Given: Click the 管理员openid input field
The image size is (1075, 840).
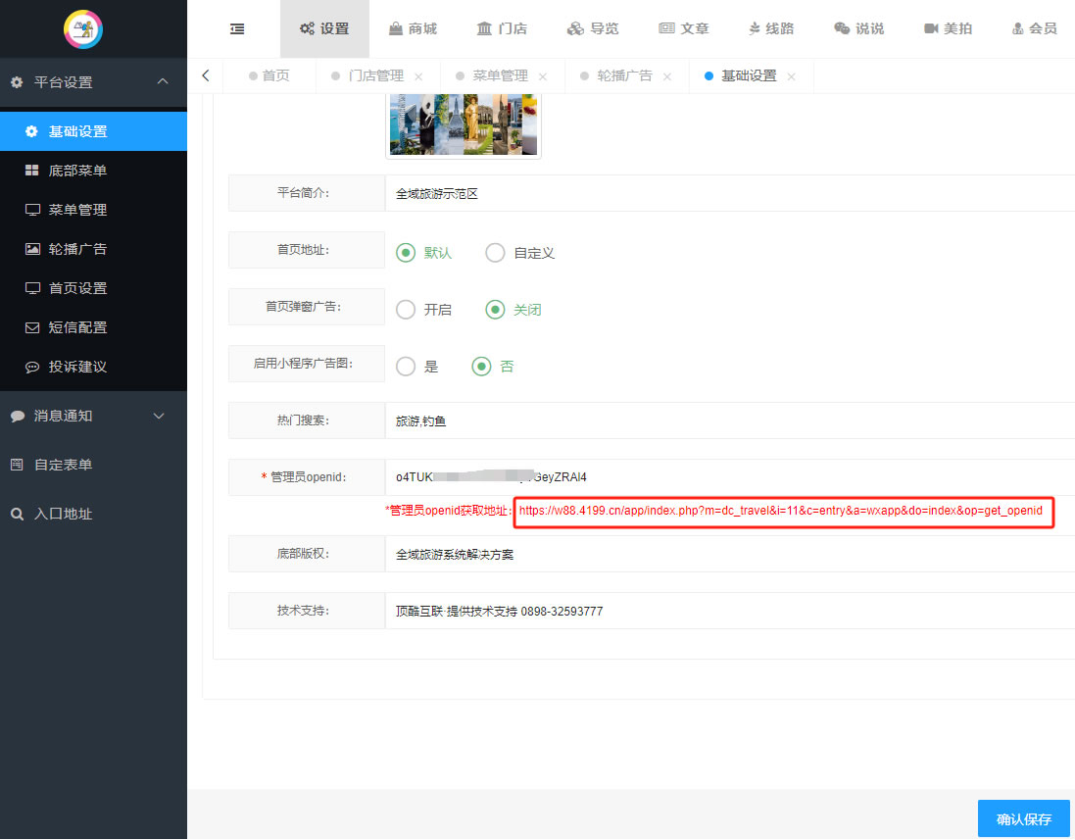Looking at the screenshot, I should pos(730,477).
